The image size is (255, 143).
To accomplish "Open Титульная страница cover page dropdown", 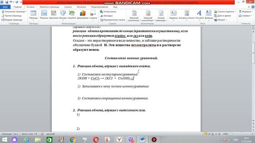I will click(x=14, y=12).
